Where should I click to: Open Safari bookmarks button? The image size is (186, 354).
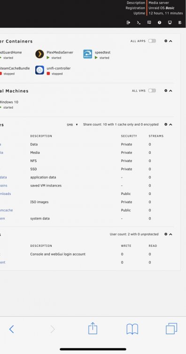tap(132, 329)
